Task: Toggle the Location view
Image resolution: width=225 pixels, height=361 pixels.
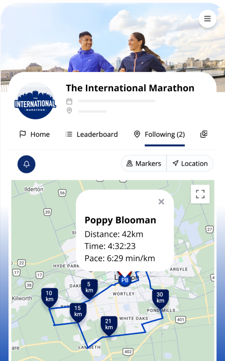Action: click(x=190, y=164)
